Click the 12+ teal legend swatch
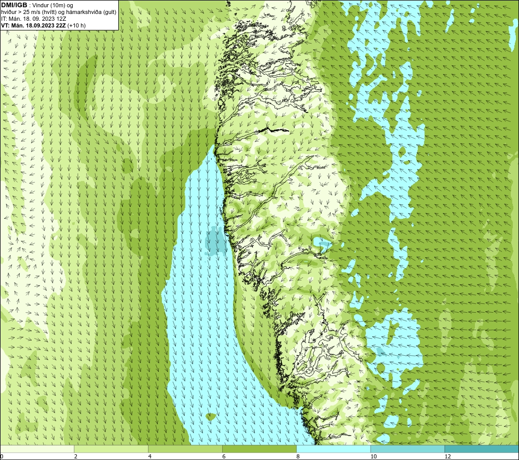 pos(482,449)
